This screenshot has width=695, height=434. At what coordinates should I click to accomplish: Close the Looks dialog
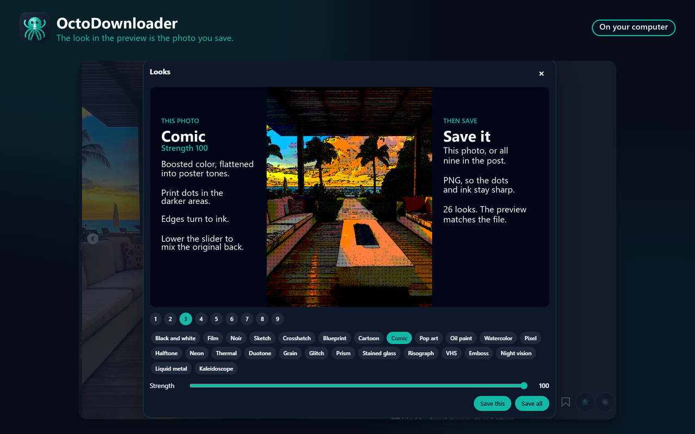tap(541, 74)
